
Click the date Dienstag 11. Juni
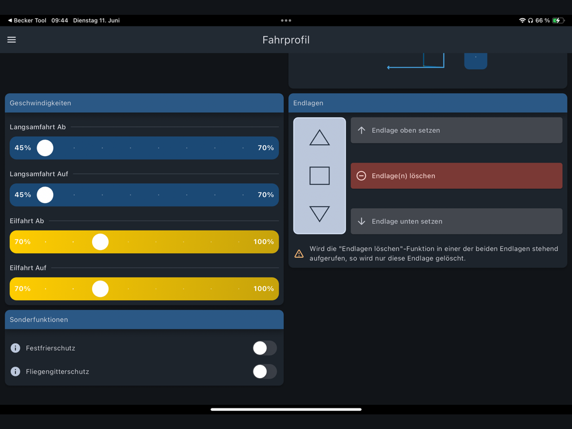pos(96,21)
